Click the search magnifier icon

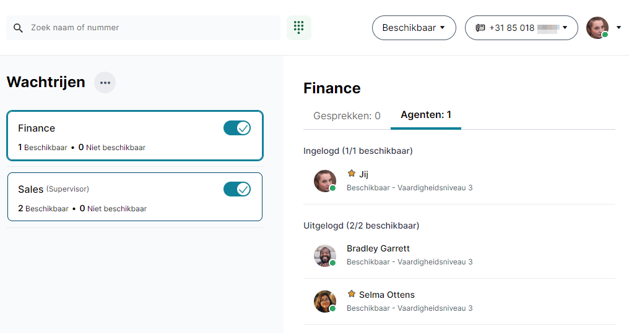(18, 28)
